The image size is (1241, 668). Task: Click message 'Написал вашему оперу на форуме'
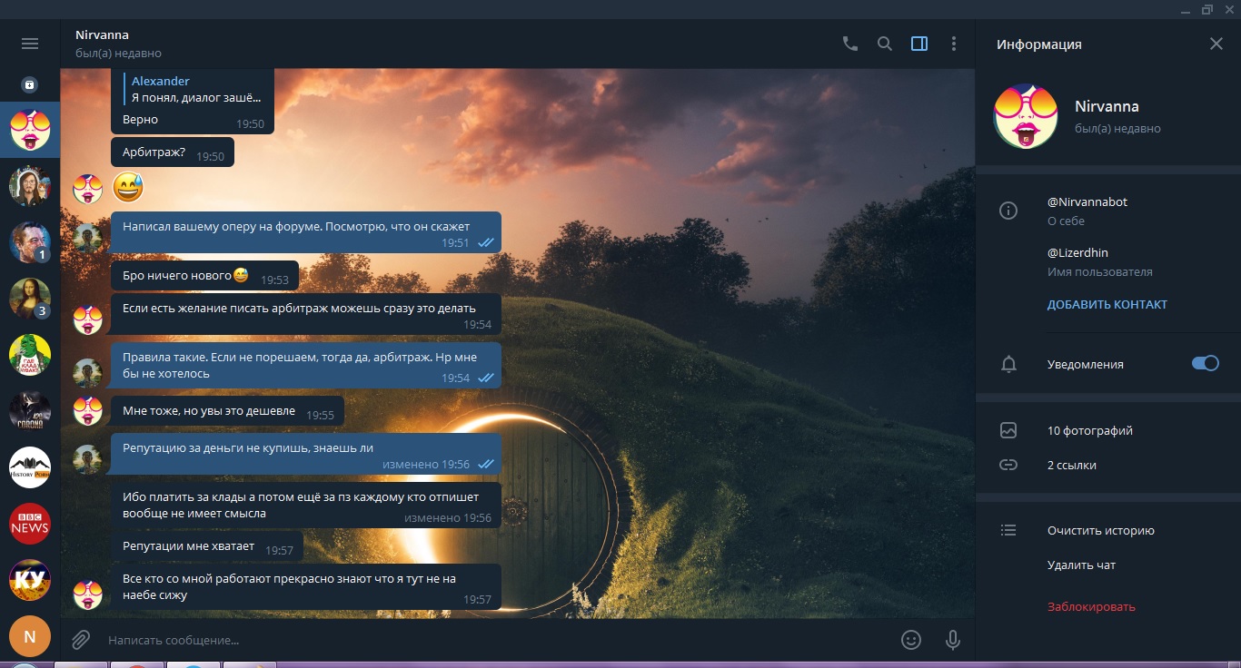tap(306, 232)
